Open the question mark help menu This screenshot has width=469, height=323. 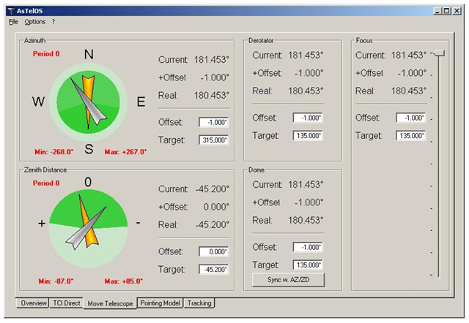click(x=53, y=22)
